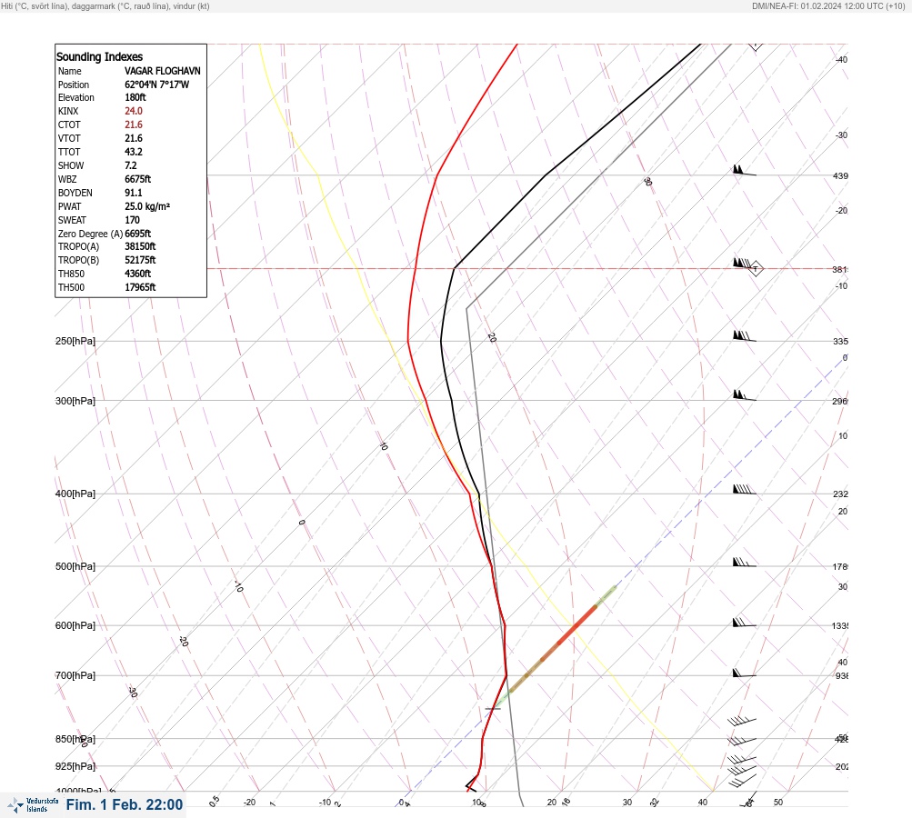Image resolution: width=912 pixels, height=818 pixels.
Task: Click the DMI/NEA-FI model run header text
Action: (828, 5)
